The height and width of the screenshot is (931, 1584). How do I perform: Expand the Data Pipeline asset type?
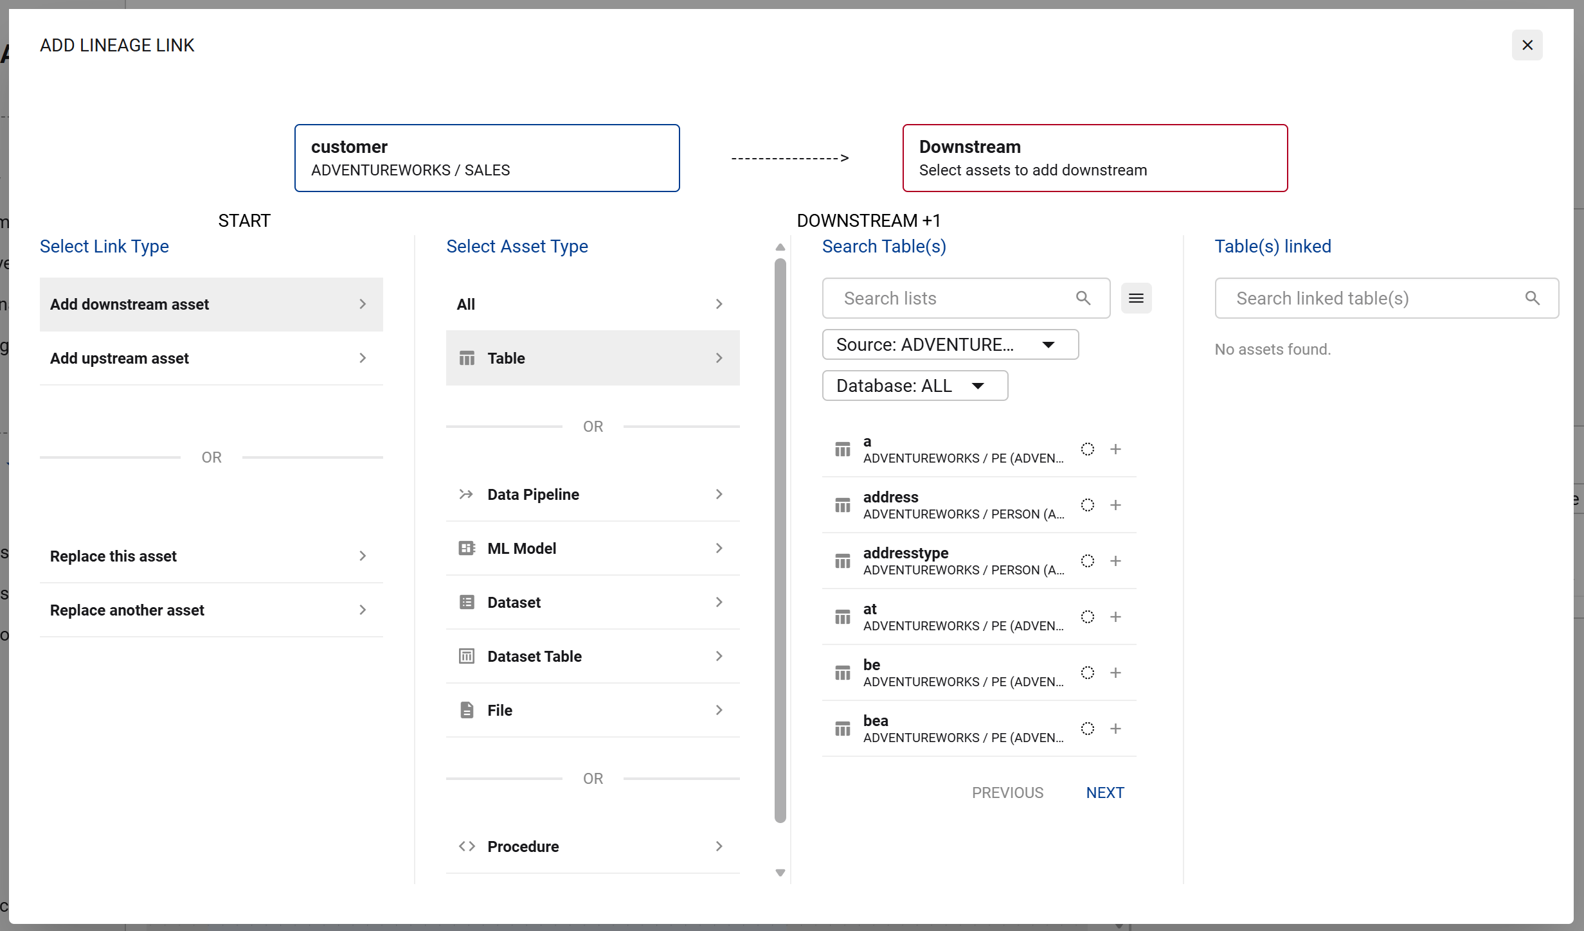click(592, 494)
